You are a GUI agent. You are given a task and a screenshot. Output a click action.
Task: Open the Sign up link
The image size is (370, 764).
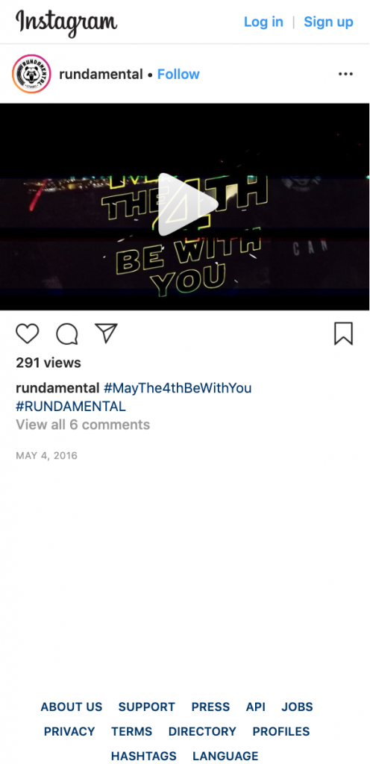(329, 22)
